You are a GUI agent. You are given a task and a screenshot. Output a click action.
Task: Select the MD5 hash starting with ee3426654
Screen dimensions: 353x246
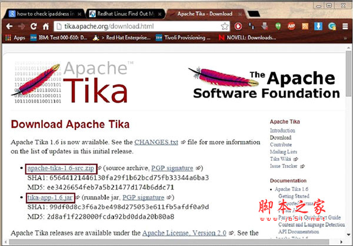[111, 187]
